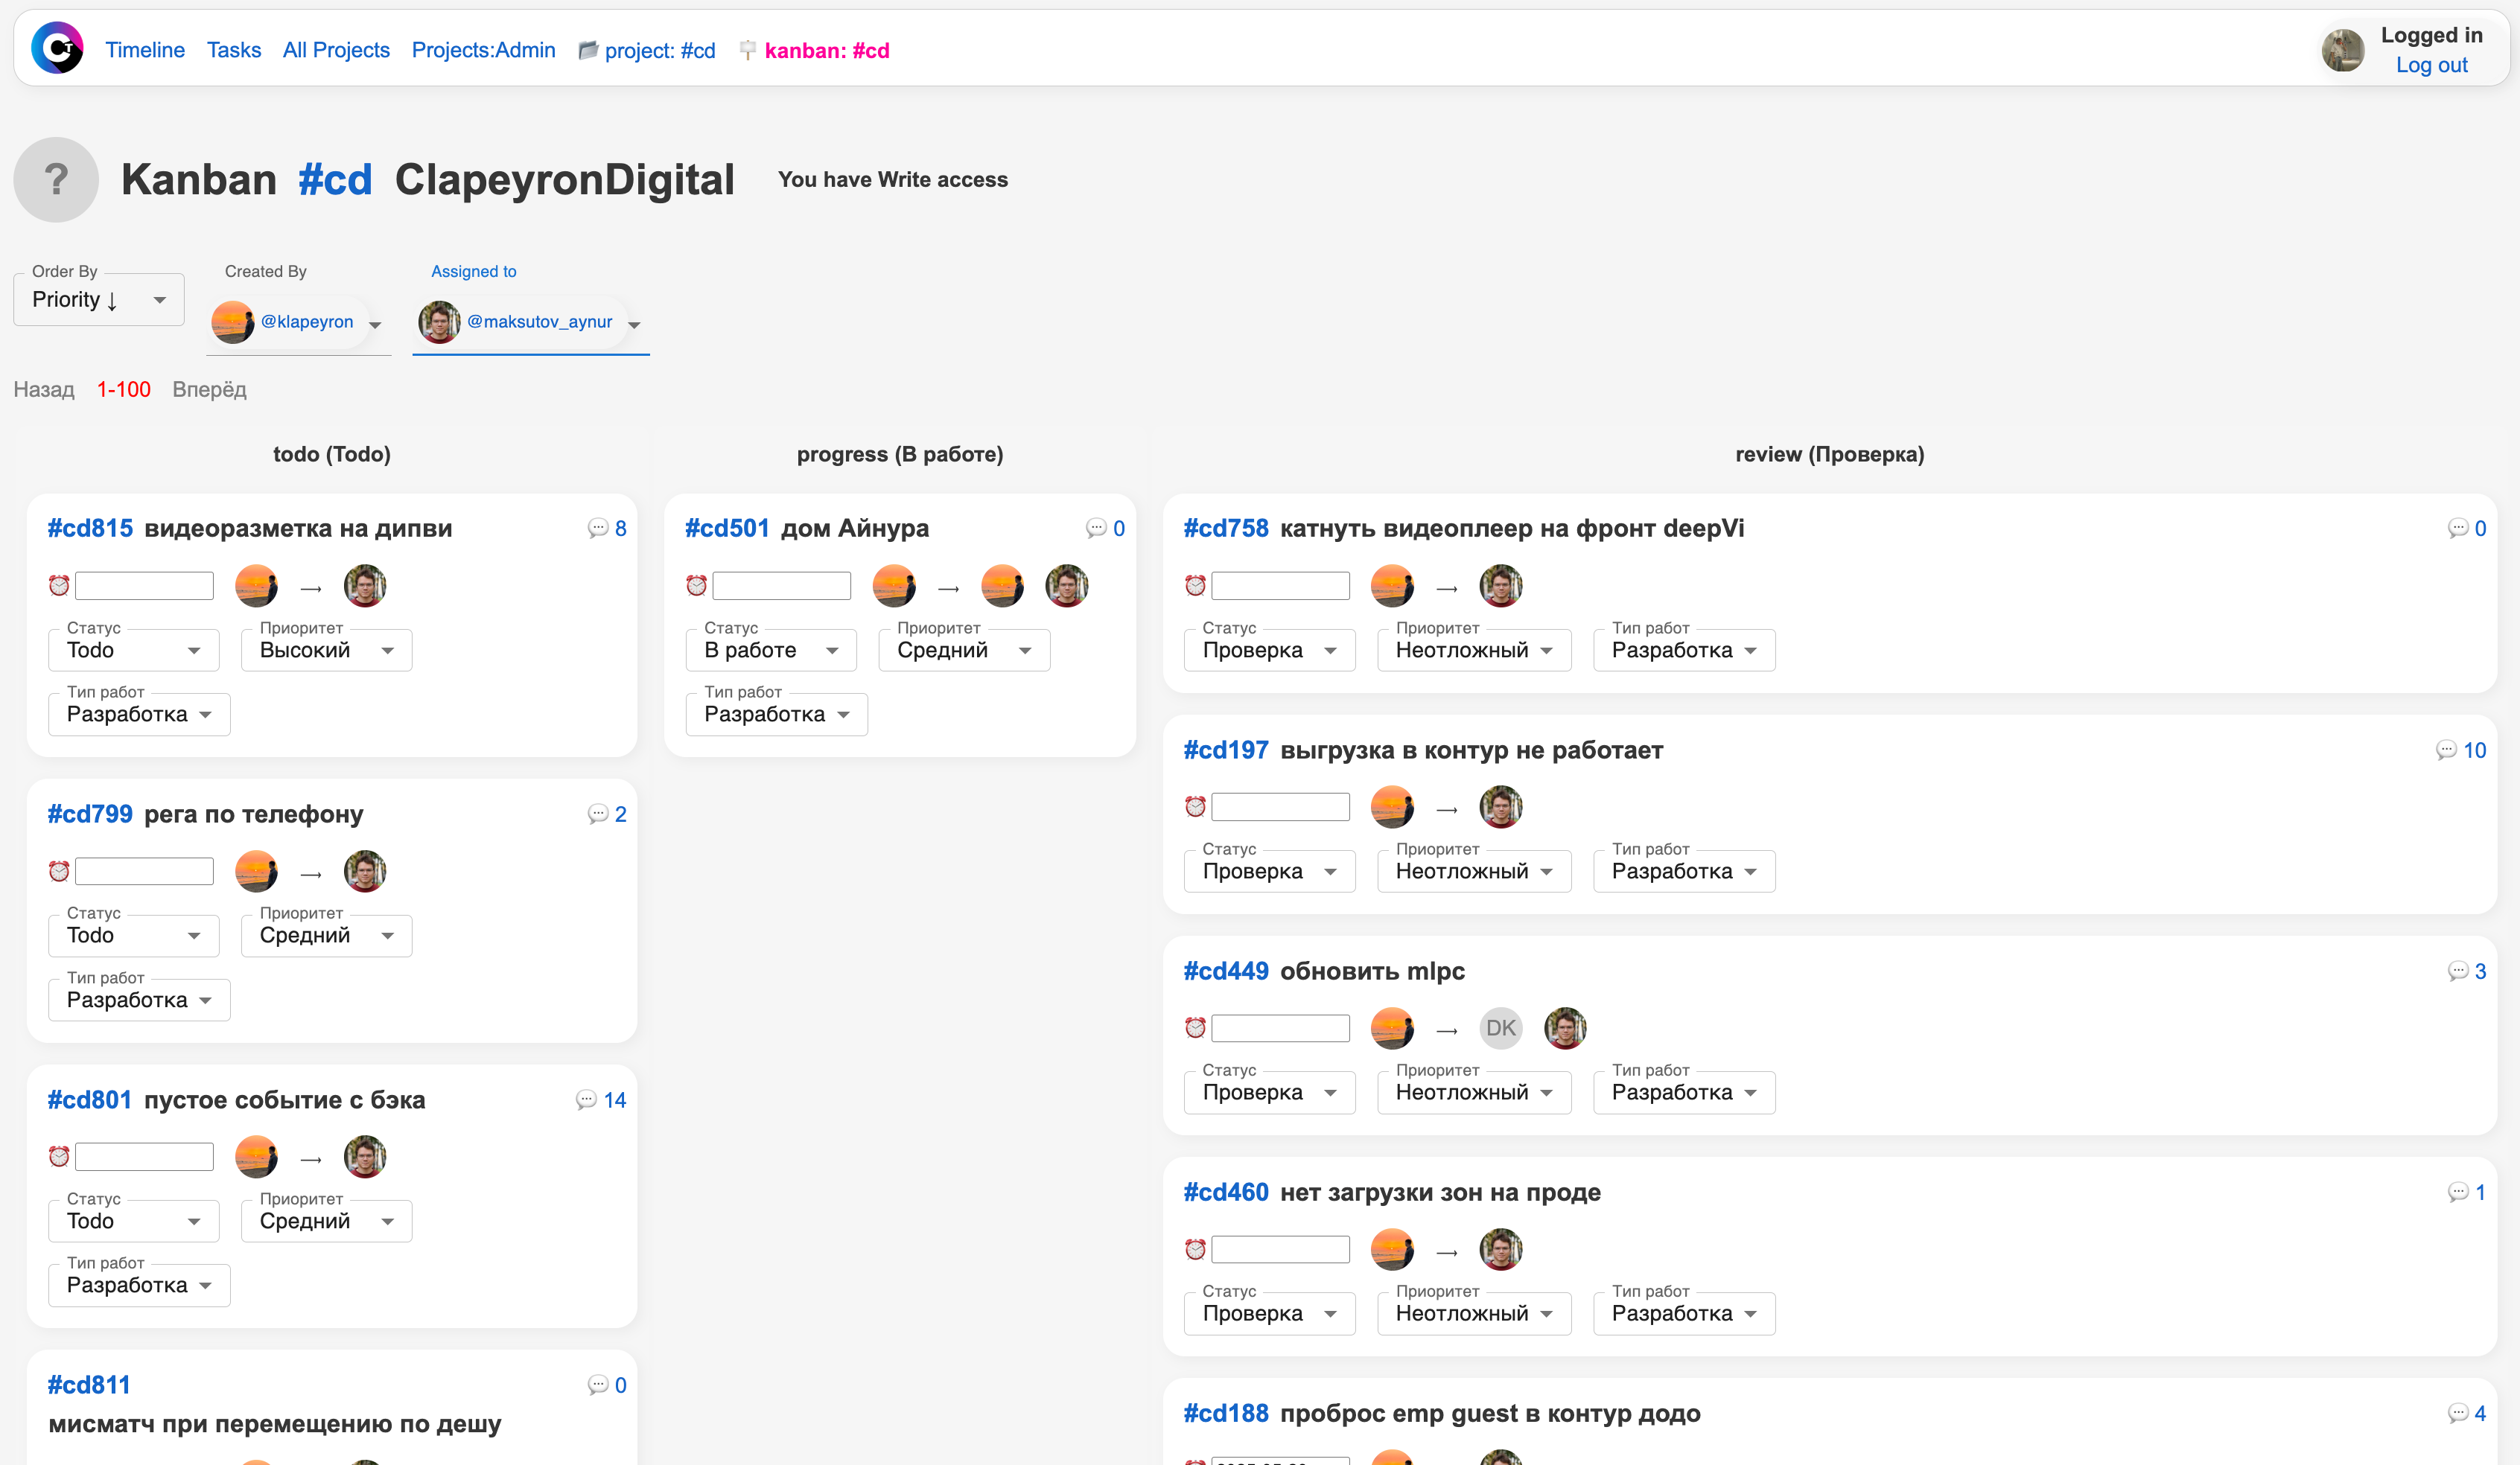Click the comment bubble icon on #cd758
The height and width of the screenshot is (1465, 2520).
click(x=2458, y=529)
